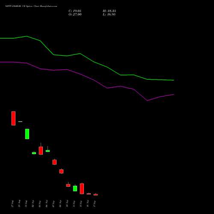This screenshot has height=214, width=214.
Task: Click the last date label on axis
Action: click(95, 204)
